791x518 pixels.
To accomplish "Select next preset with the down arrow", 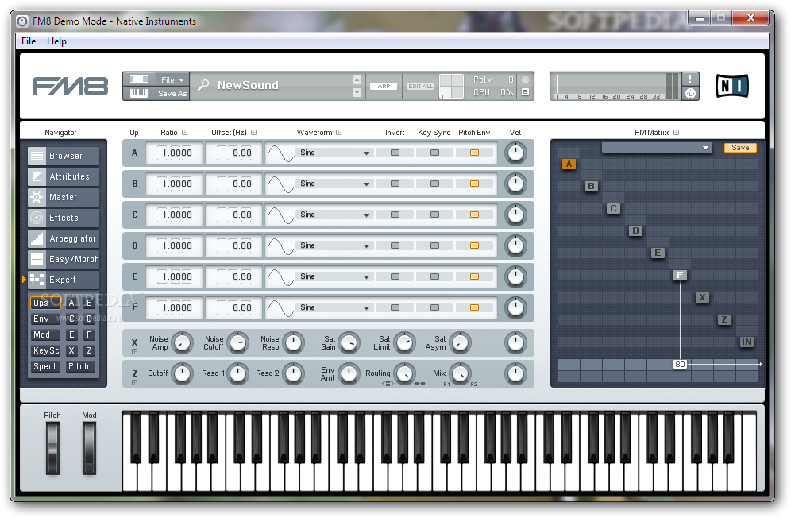I will (357, 93).
